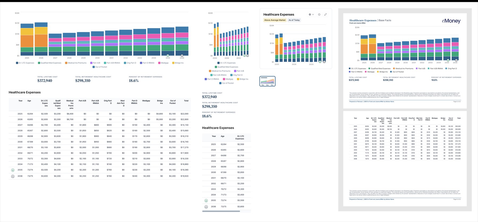Click Medigap pink swatch in narrow chart legend

point(224,79)
